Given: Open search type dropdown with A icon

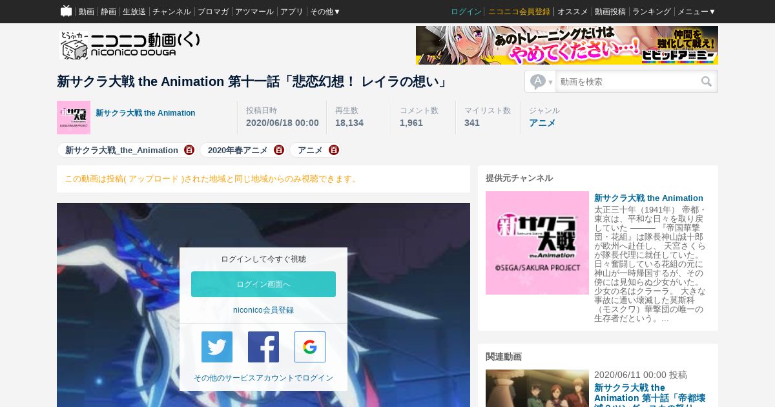Looking at the screenshot, I should 541,82.
